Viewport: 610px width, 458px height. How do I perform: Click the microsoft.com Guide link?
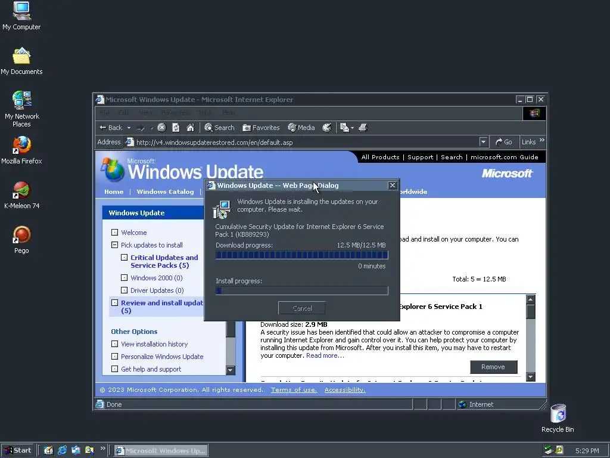point(504,157)
